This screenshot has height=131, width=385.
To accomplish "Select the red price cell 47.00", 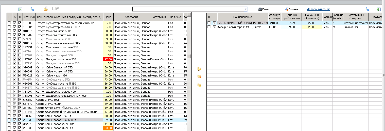I will [108, 59].
